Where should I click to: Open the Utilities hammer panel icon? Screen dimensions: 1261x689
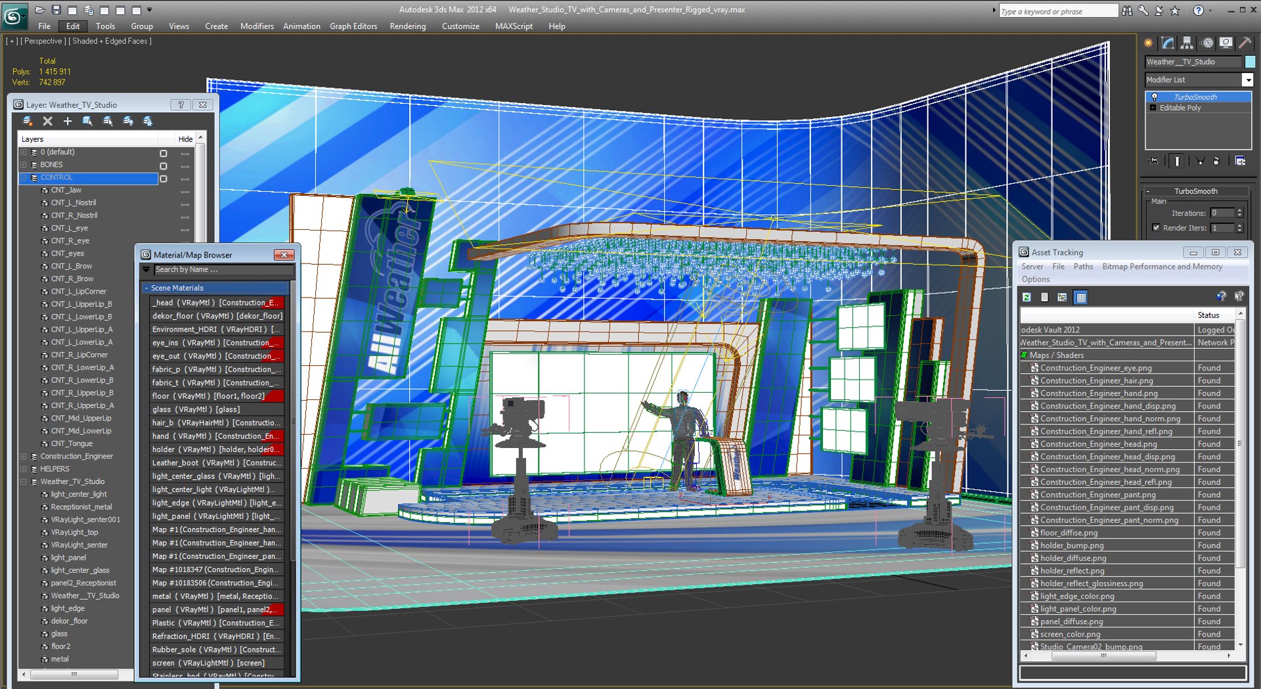[x=1245, y=43]
